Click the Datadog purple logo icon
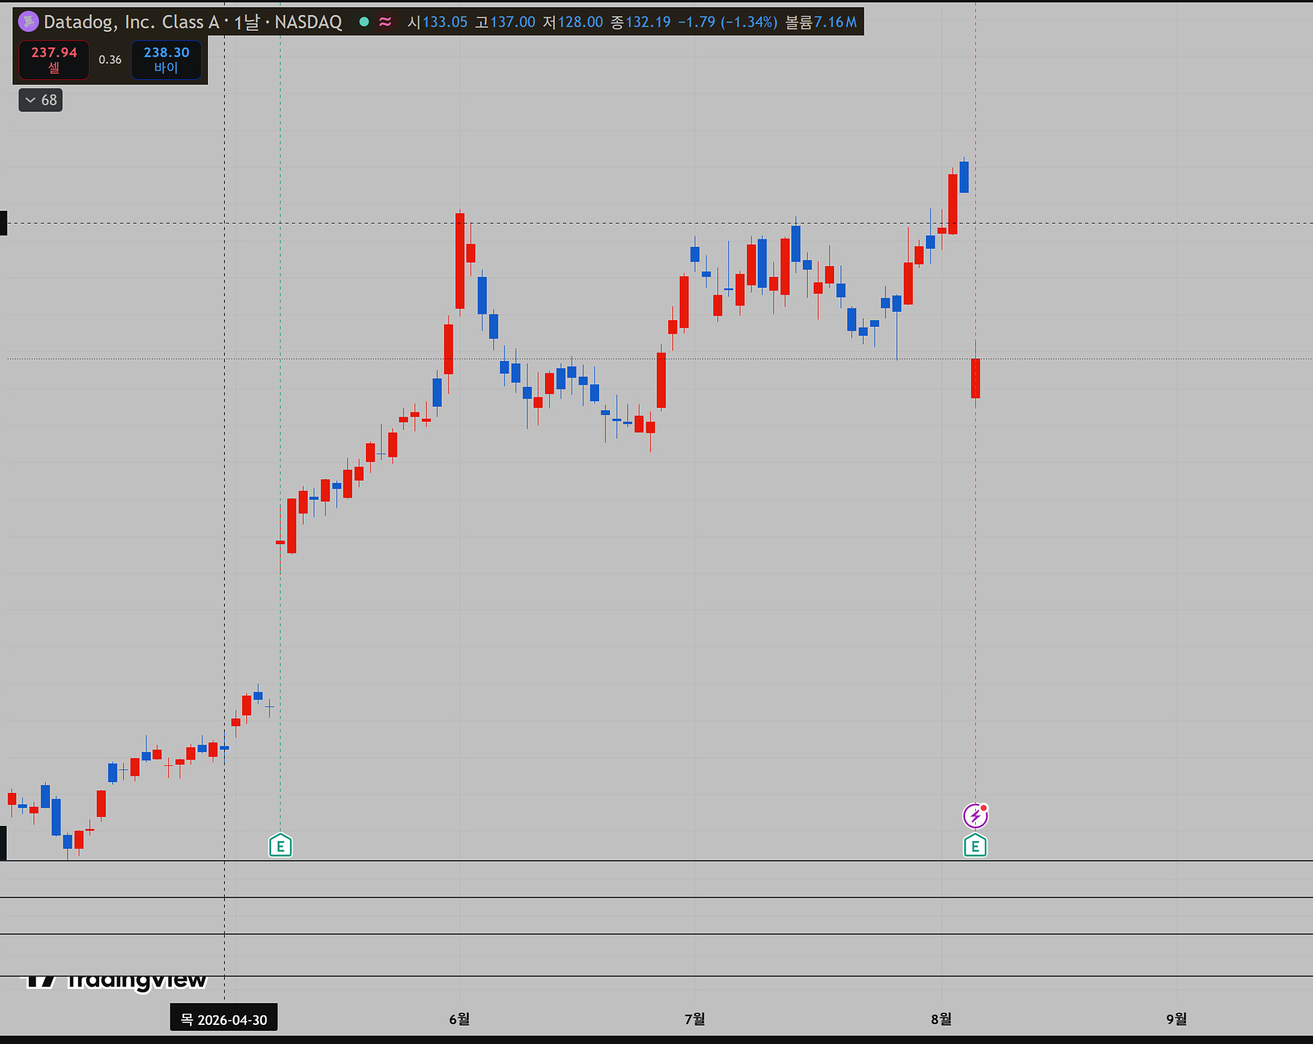The height and width of the screenshot is (1044, 1313). click(28, 22)
